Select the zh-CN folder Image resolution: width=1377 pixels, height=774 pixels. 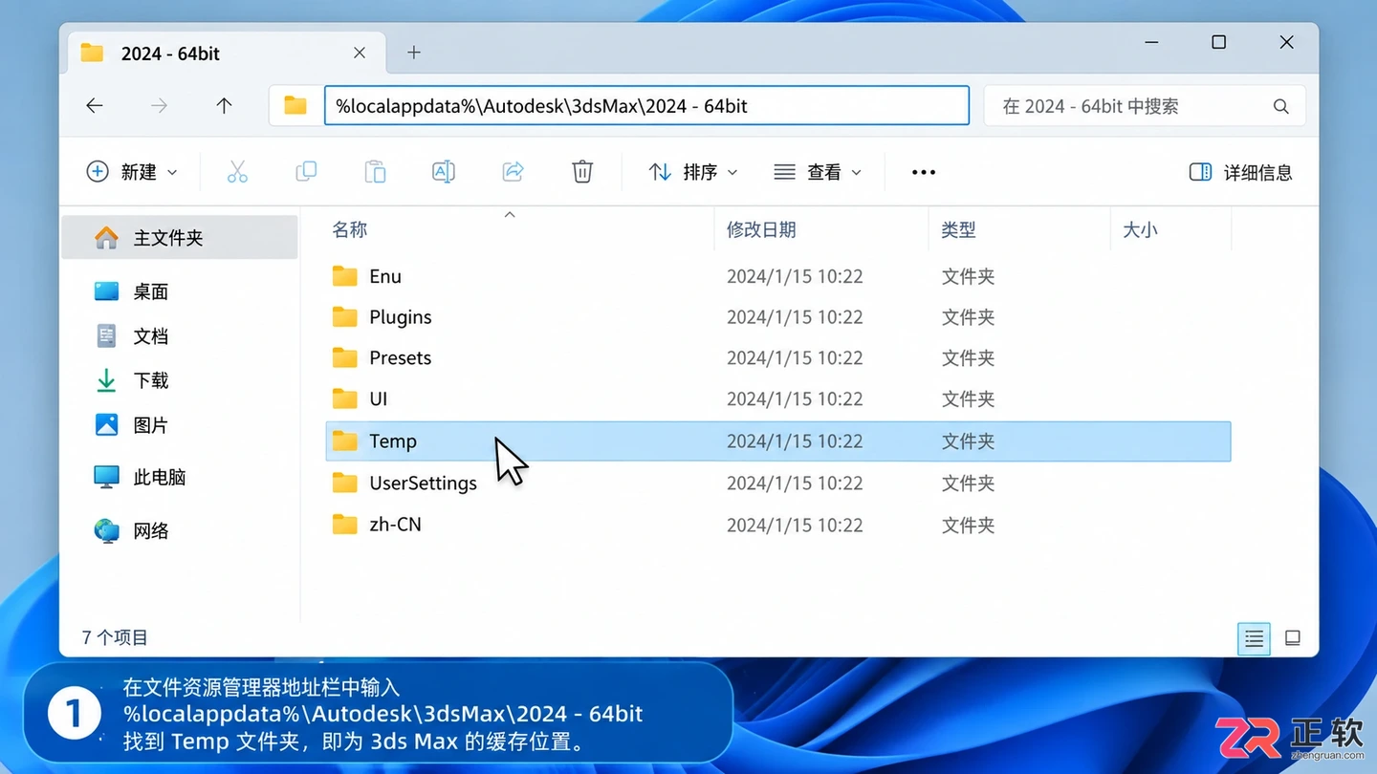(x=778, y=525)
